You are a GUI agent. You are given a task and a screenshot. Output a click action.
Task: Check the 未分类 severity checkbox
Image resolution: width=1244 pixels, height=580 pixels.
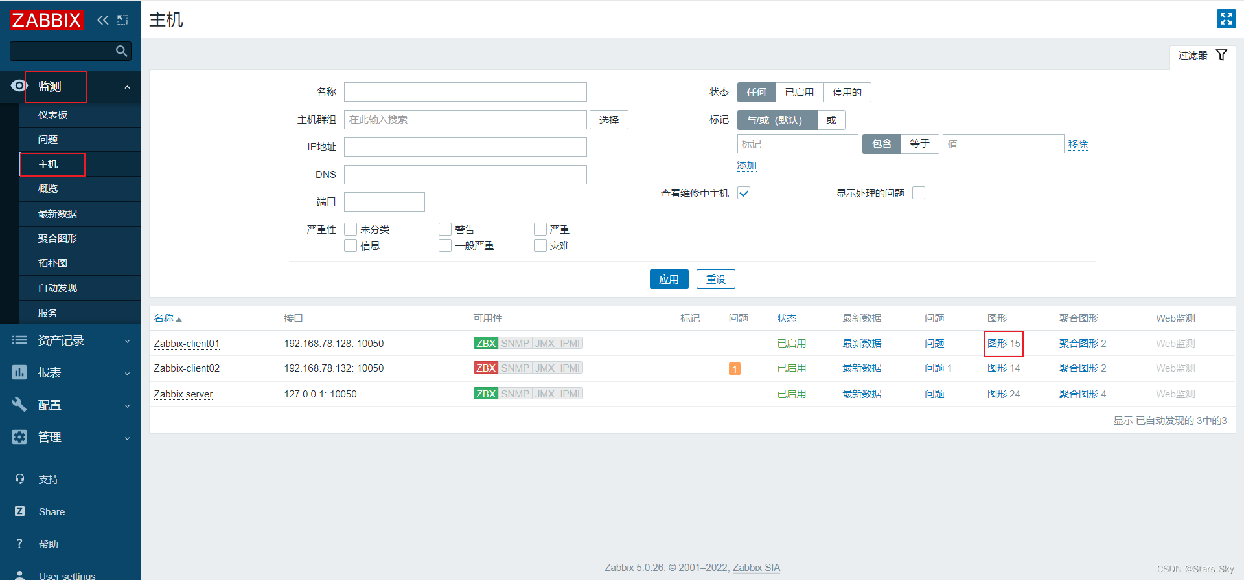351,229
